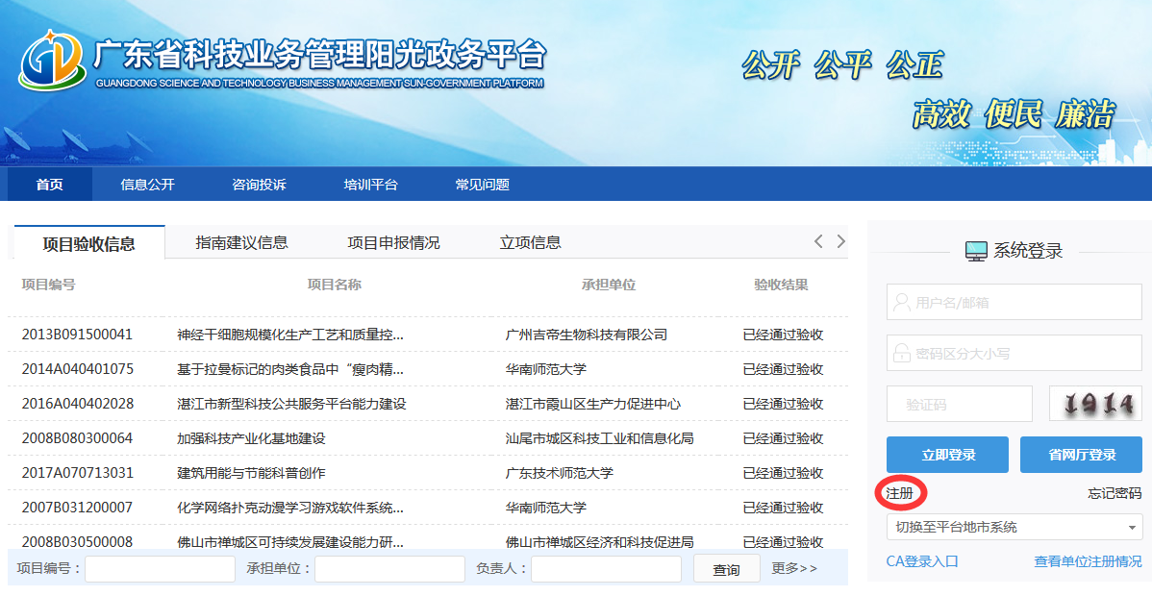The width and height of the screenshot is (1152, 596).
Task: Click project 化学网络扑克动漫学习游戏软件系统...
Action: 290,508
